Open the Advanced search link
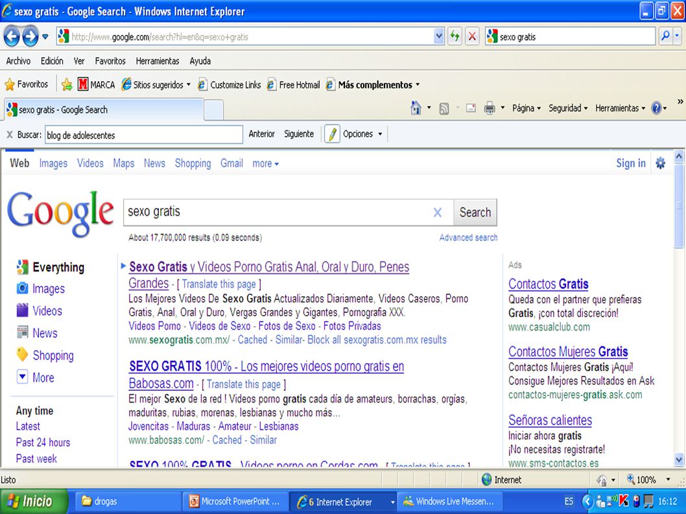The width and height of the screenshot is (686, 514). point(468,237)
